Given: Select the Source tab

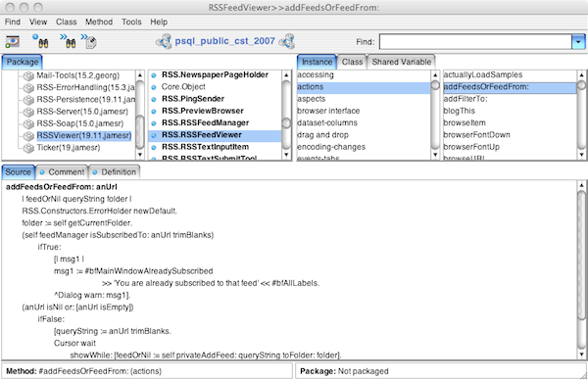Looking at the screenshot, I should click(19, 172).
